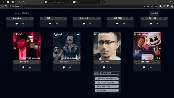Click list icon on fifth top-row card

click(x=157, y=24)
